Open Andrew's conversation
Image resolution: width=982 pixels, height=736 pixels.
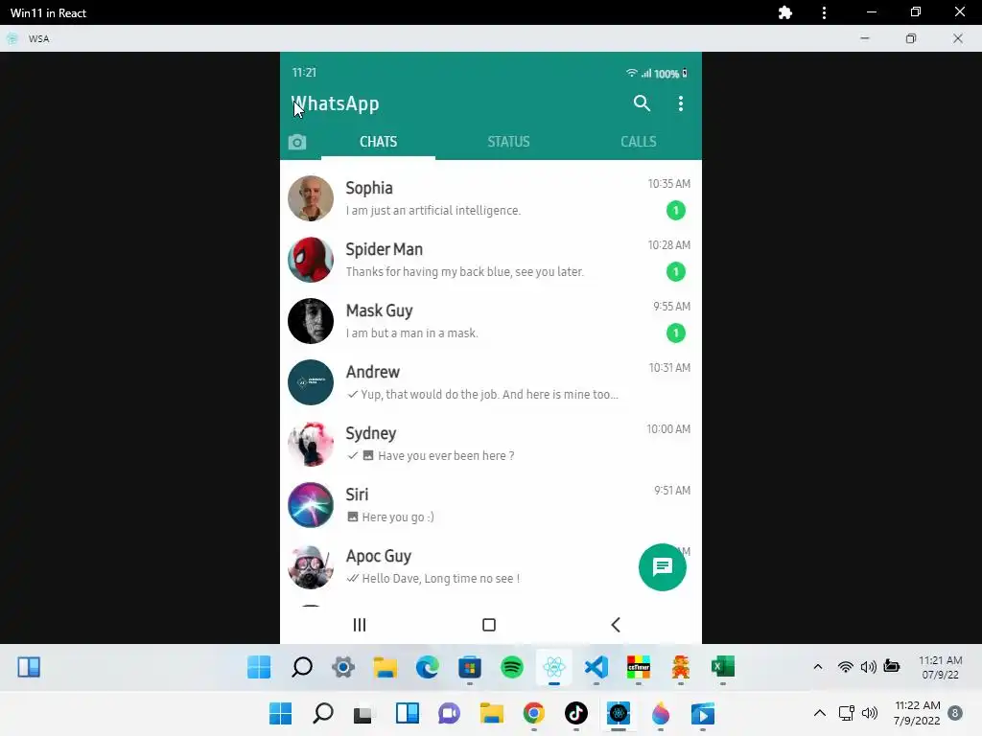[491, 382]
